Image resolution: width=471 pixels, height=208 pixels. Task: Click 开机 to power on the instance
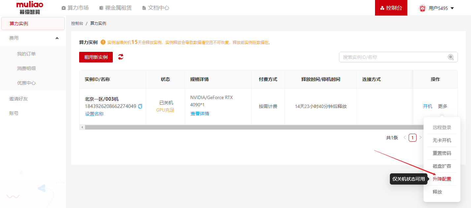pos(427,106)
